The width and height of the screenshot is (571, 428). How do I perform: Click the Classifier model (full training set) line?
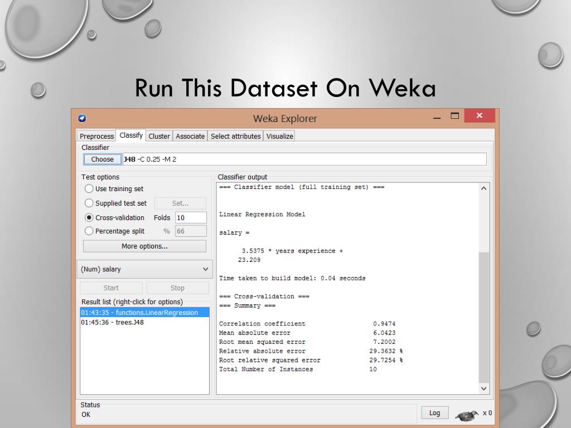(302, 187)
